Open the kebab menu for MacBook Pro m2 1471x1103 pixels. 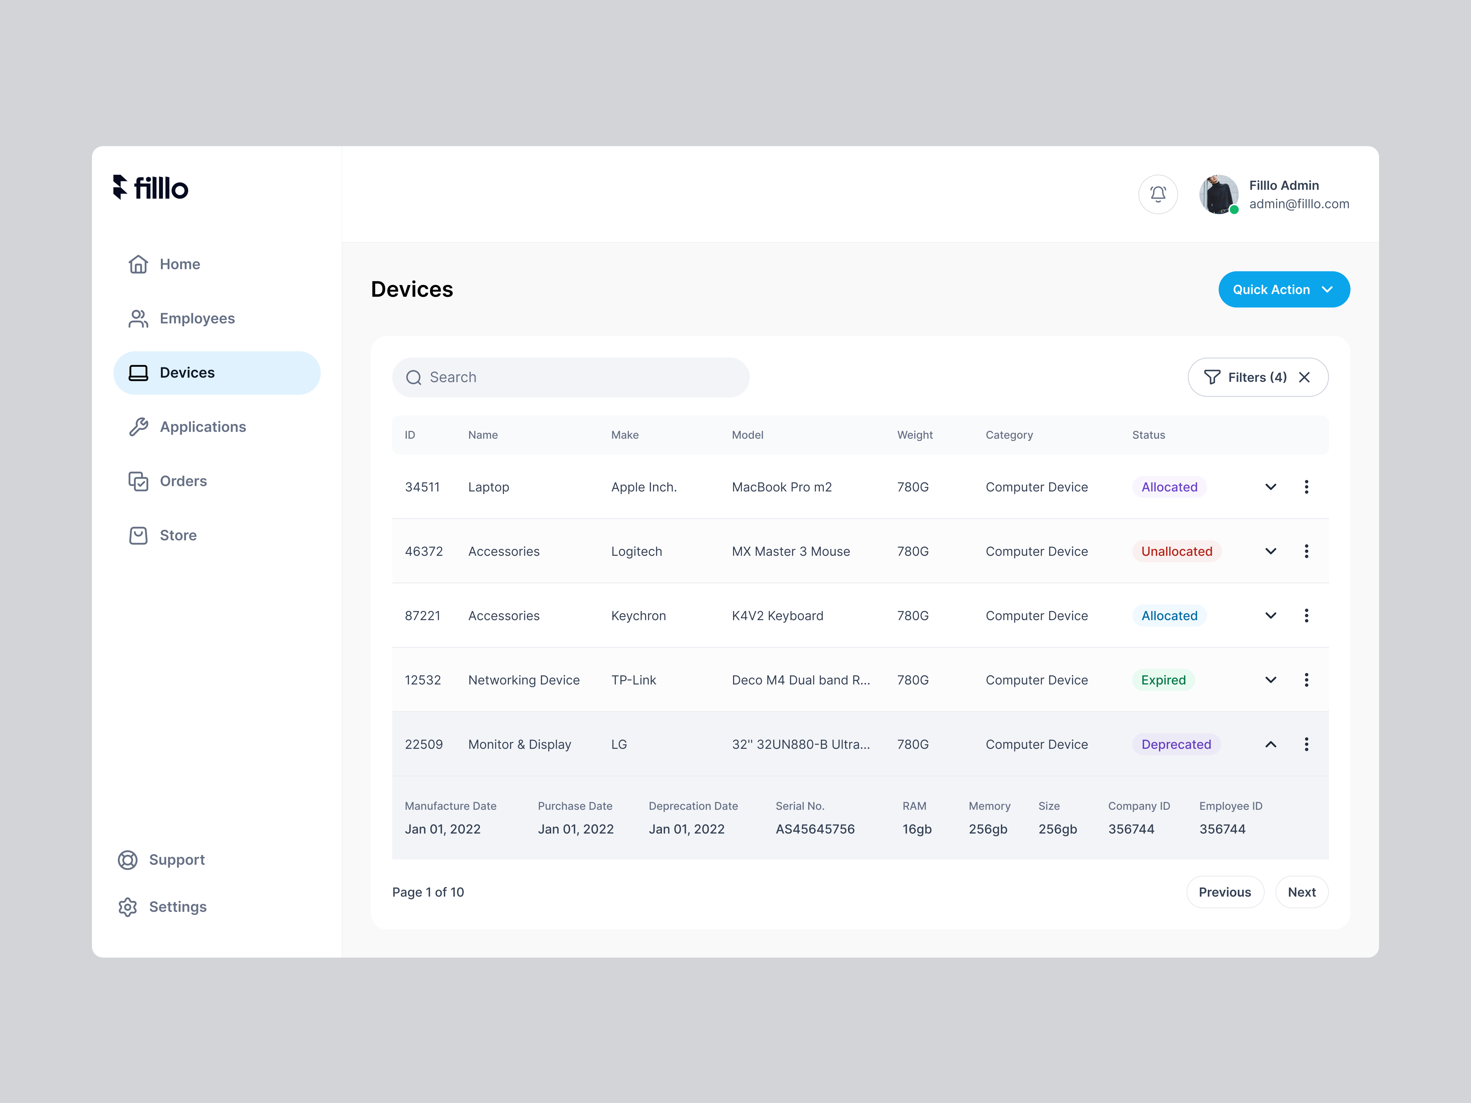click(1306, 487)
